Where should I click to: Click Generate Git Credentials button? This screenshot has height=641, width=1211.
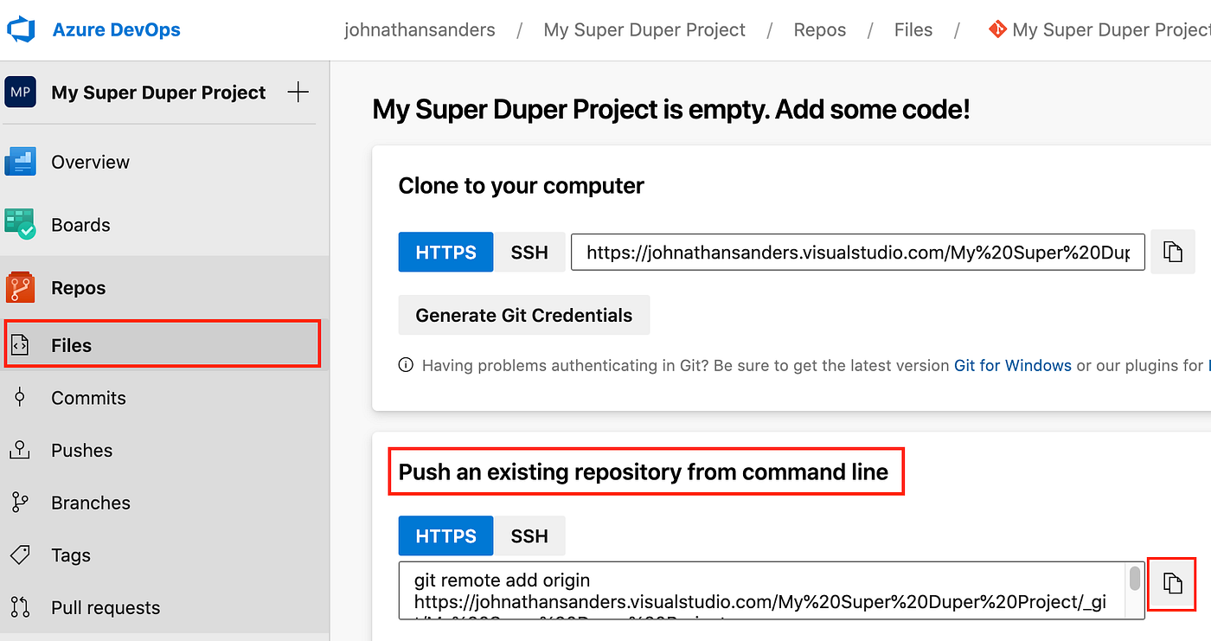[524, 315]
